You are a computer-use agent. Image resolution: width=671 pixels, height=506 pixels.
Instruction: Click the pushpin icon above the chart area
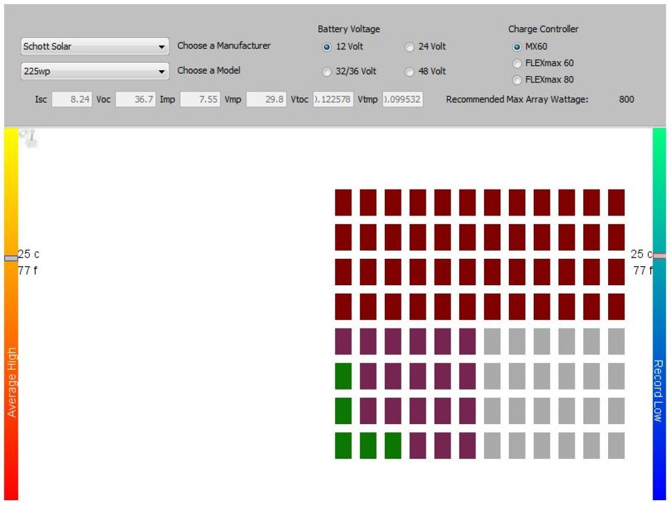pos(30,138)
